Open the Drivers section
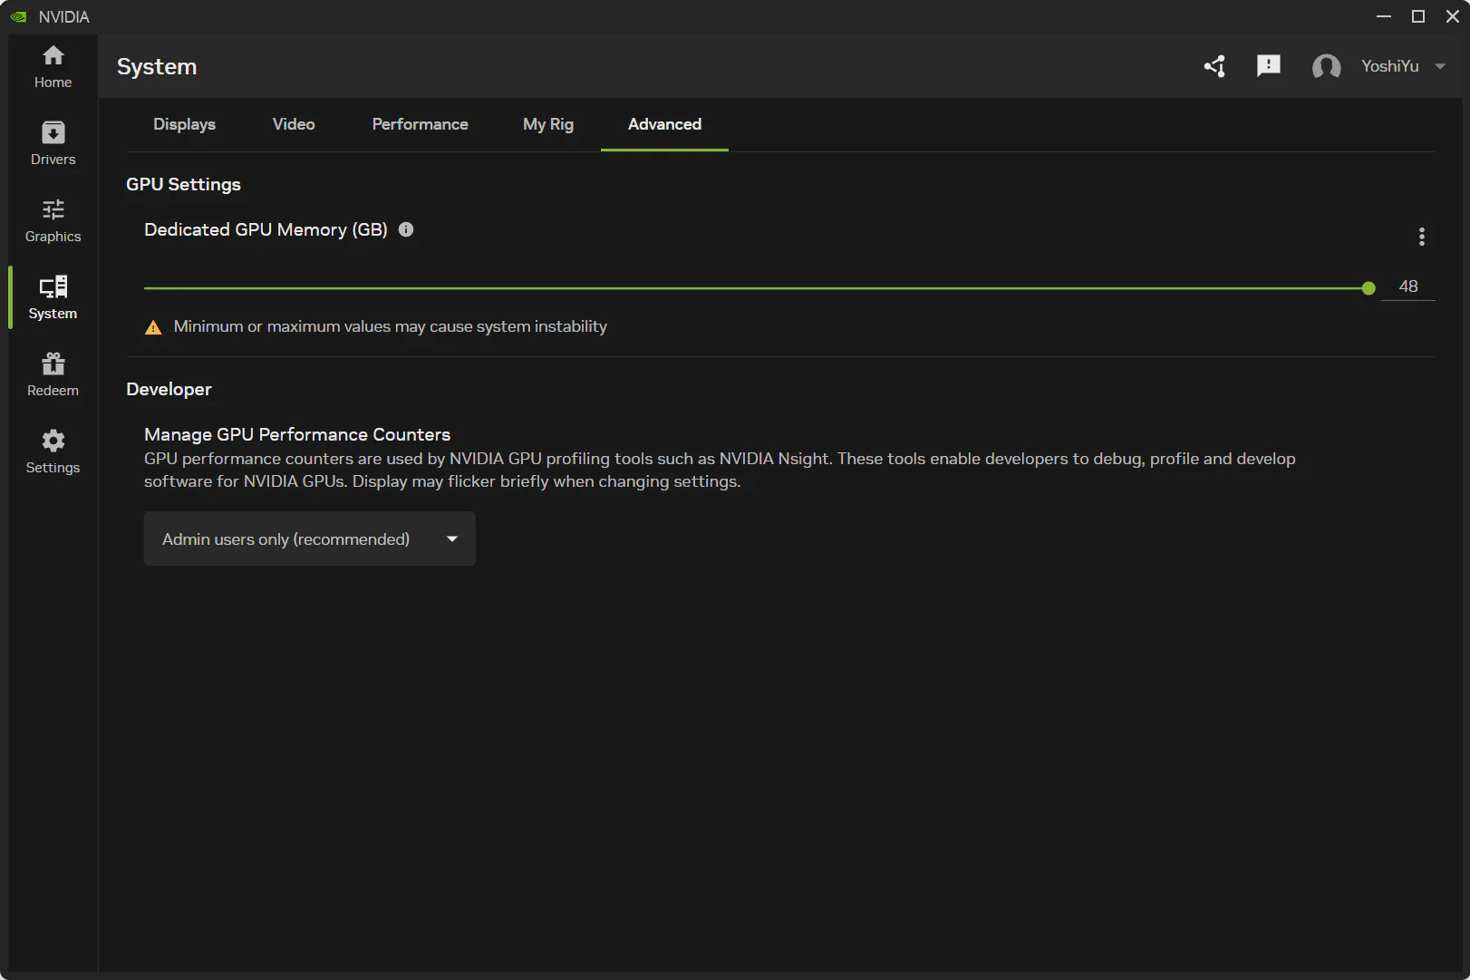Screen dimensions: 1470x980 tap(53, 144)
